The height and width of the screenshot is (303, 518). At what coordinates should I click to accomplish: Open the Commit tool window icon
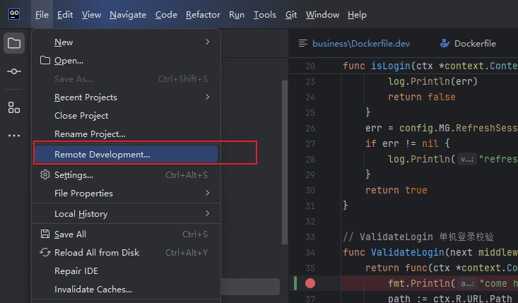click(14, 71)
